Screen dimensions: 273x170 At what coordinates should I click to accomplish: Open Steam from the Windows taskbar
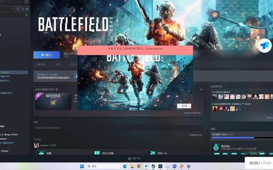[153, 166]
